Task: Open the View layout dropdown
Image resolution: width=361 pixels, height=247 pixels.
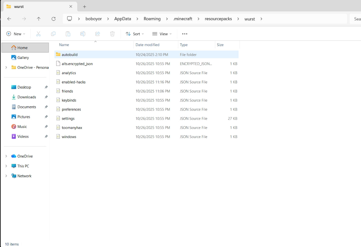Action: coord(162,34)
